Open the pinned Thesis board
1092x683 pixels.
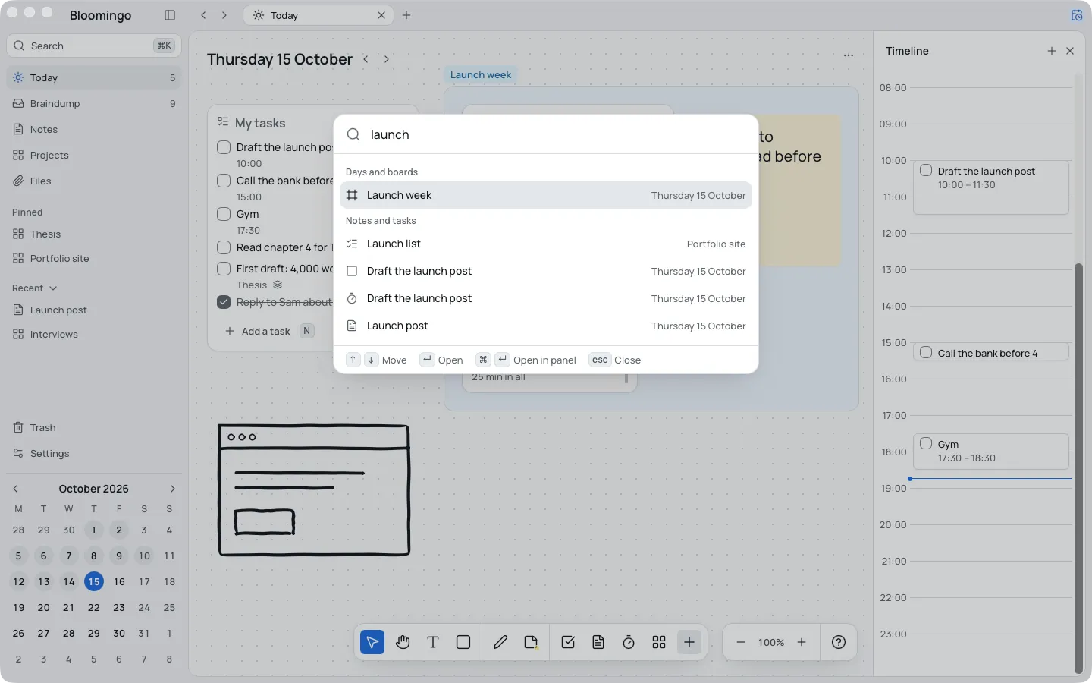click(x=94, y=234)
